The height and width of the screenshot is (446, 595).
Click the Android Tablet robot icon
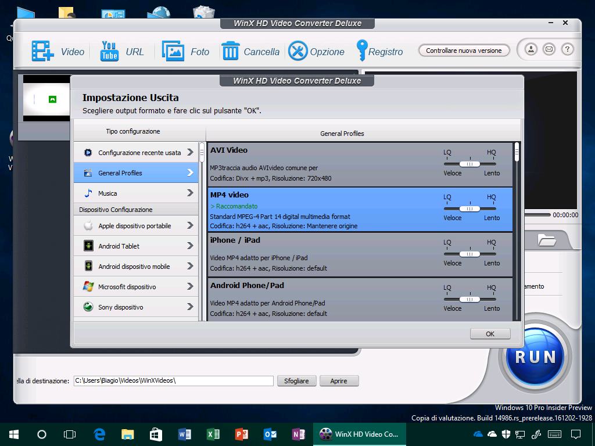tap(88, 246)
